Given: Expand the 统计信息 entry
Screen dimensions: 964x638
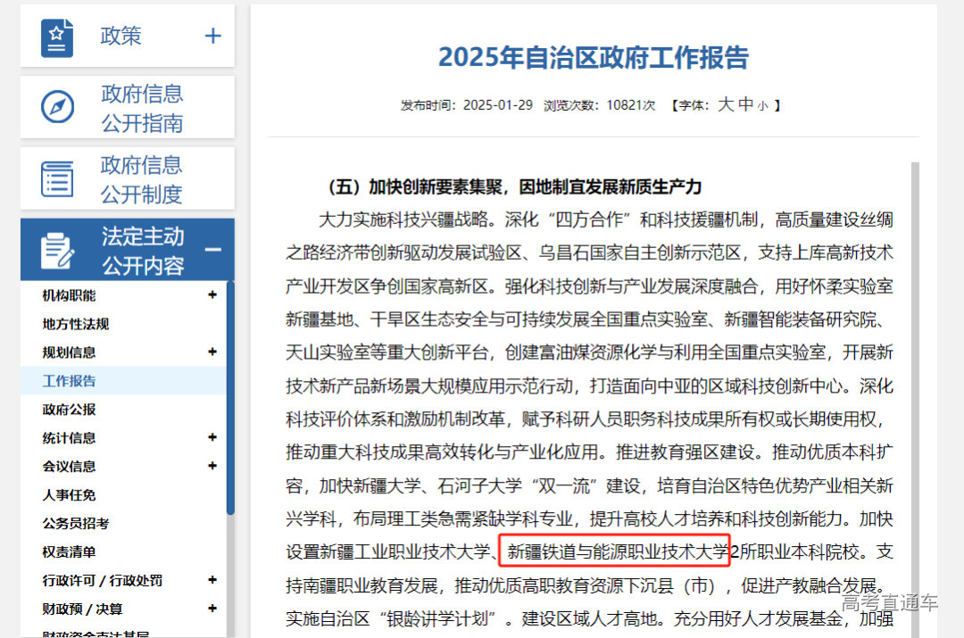Looking at the screenshot, I should [213, 437].
